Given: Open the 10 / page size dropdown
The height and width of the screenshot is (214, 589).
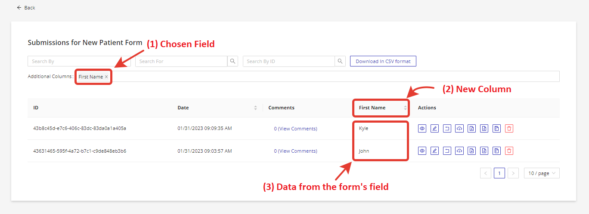Looking at the screenshot, I should (542, 173).
